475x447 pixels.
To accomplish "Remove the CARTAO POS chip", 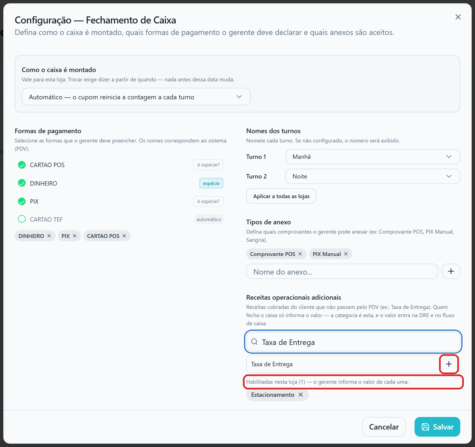I will [x=124, y=236].
